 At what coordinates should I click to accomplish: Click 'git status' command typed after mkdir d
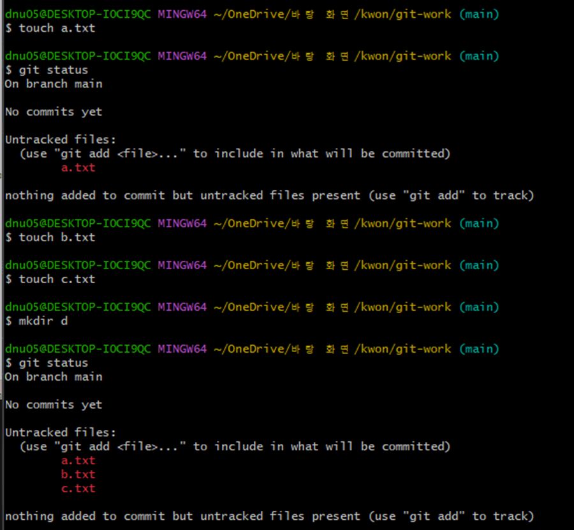click(x=47, y=363)
